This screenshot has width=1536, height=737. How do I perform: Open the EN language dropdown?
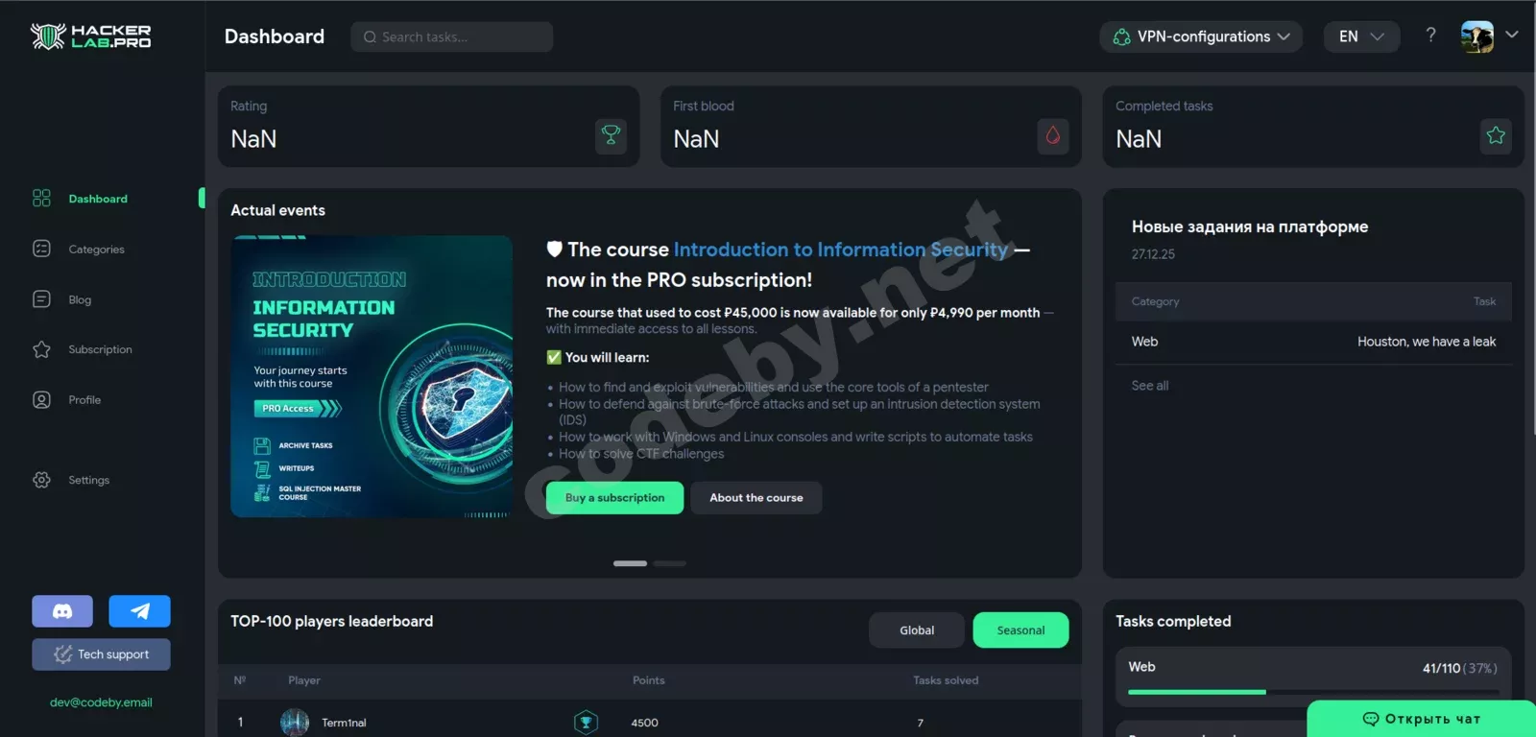point(1361,36)
